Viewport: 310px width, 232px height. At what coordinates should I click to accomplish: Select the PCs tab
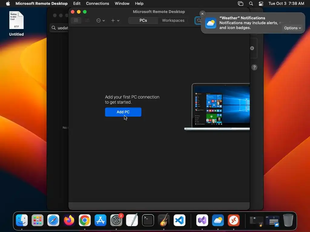[143, 20]
